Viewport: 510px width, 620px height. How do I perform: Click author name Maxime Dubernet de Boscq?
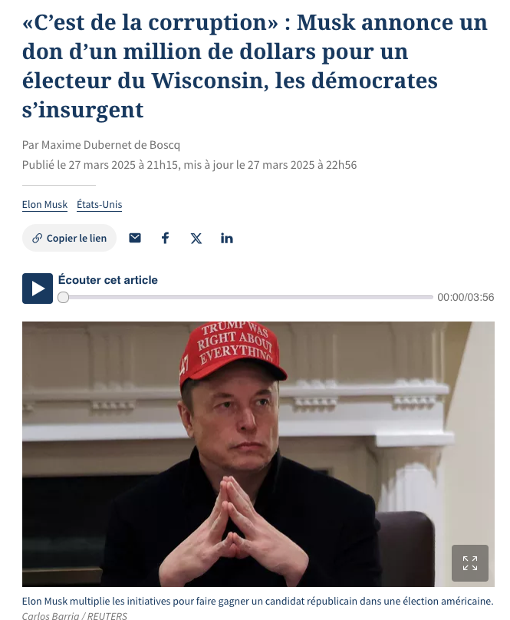pyautogui.click(x=110, y=145)
